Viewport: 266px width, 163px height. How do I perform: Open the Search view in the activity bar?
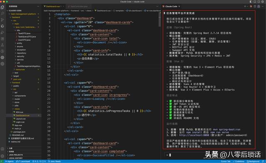(x=2, y=14)
